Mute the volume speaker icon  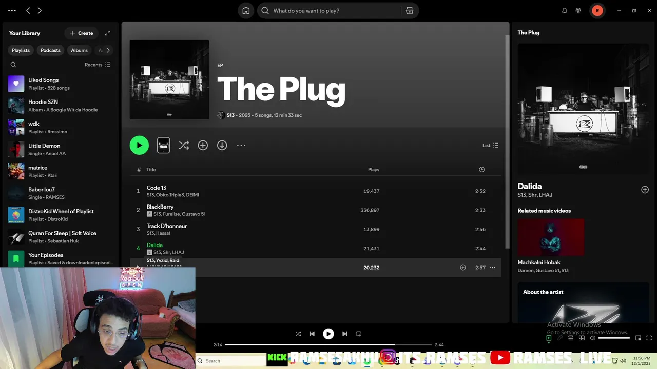(x=592, y=338)
